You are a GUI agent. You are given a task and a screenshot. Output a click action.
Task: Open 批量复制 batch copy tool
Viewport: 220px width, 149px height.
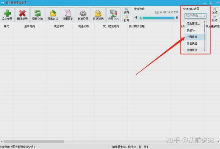(x=68, y=15)
